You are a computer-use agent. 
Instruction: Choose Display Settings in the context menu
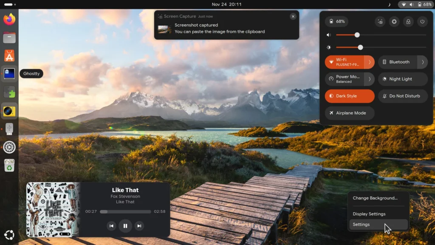pyautogui.click(x=369, y=214)
